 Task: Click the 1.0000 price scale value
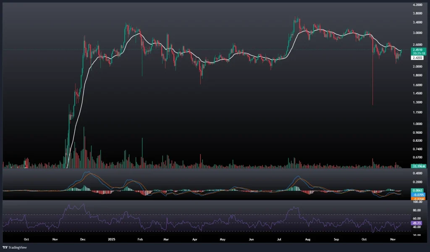417,124
